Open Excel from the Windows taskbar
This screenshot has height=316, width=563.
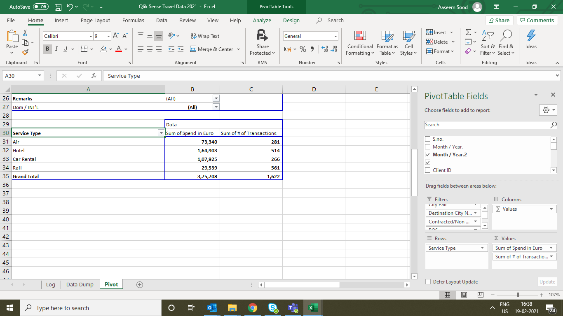[313, 308]
